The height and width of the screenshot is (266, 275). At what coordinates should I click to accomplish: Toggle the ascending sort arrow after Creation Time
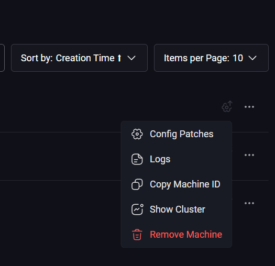119,58
